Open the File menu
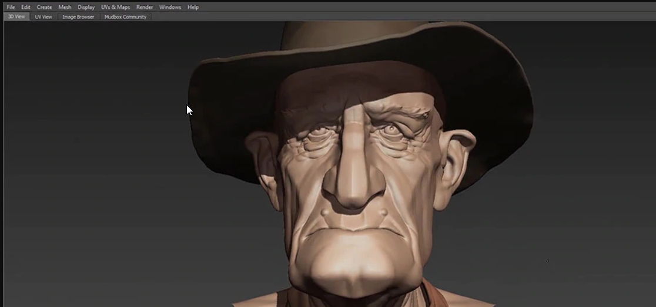This screenshot has width=656, height=307. pos(11,7)
